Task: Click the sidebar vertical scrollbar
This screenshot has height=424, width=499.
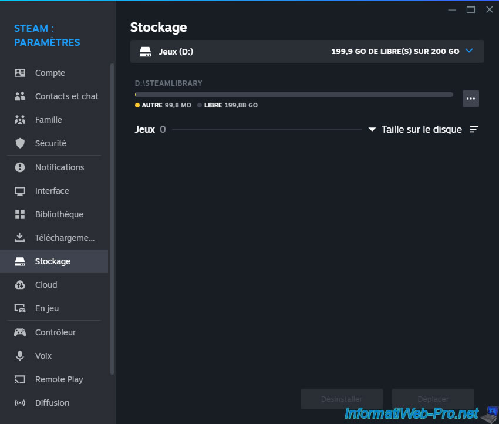Action: 112,219
